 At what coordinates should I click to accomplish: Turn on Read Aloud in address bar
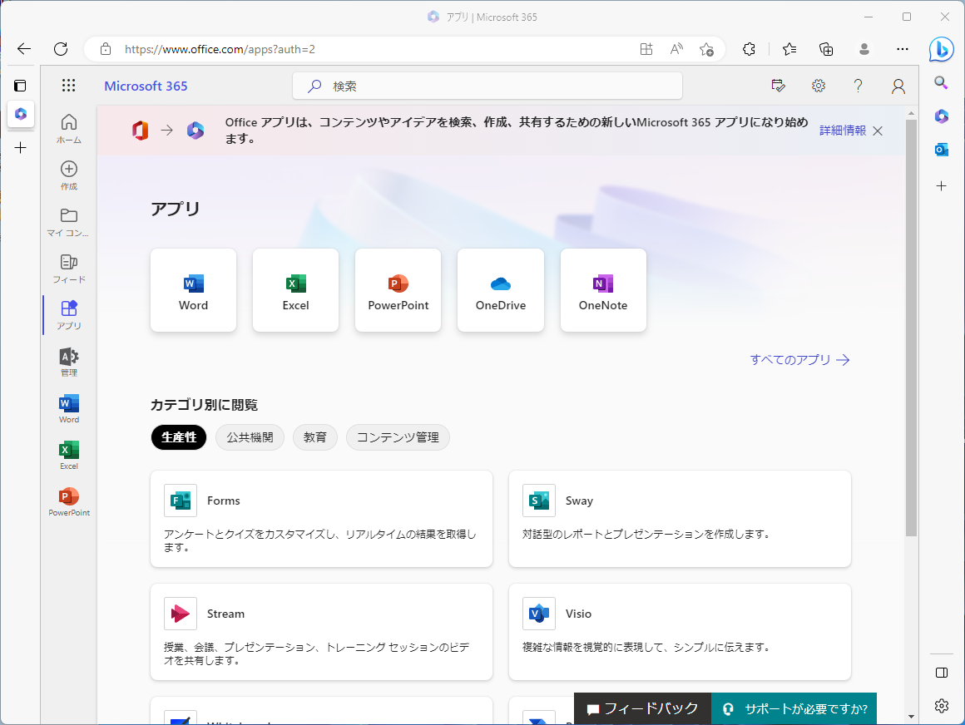pyautogui.click(x=676, y=49)
